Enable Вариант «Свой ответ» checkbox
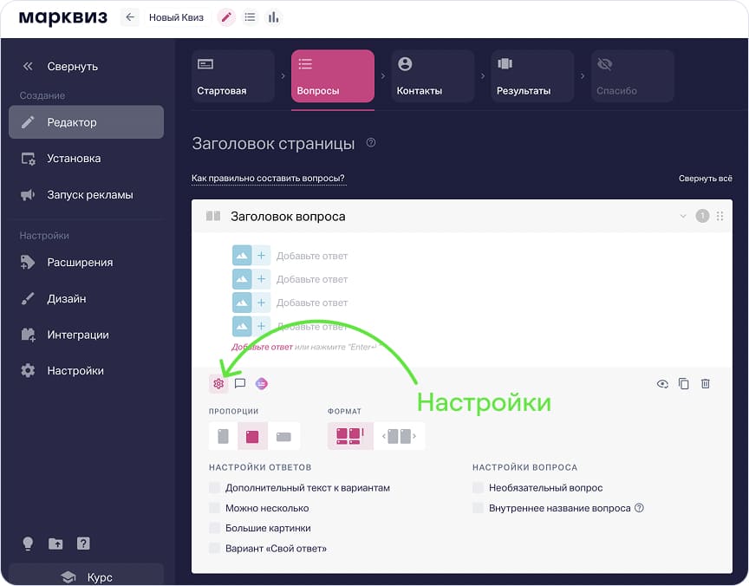This screenshot has width=749, height=586. coord(215,548)
